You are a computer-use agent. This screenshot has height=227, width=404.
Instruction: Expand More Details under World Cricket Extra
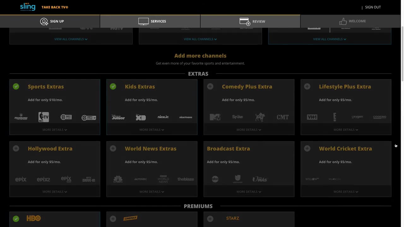coord(346,192)
